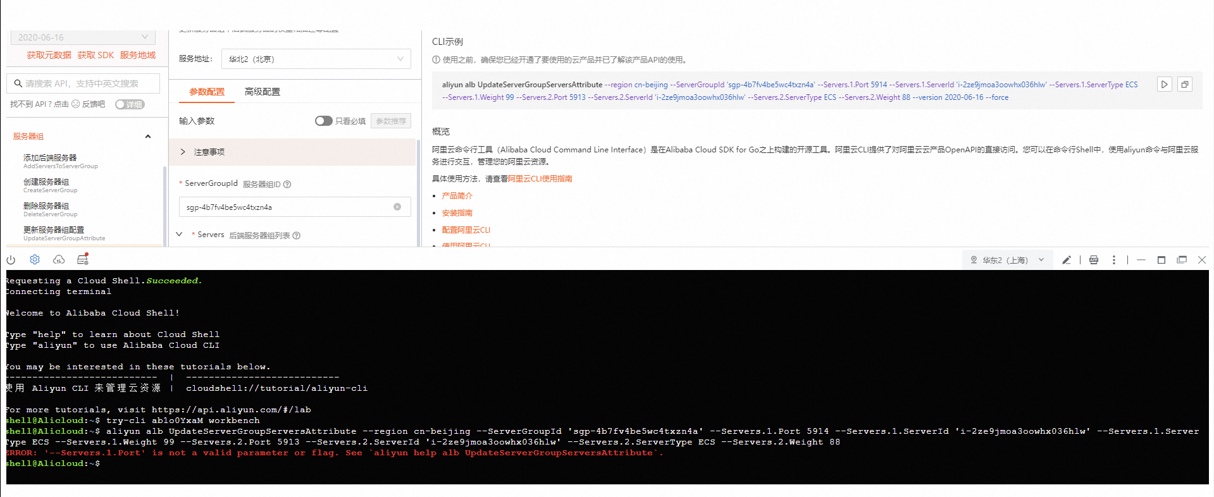The height and width of the screenshot is (497, 1214).
Task: Click the 服务地域 link
Action: (138, 56)
